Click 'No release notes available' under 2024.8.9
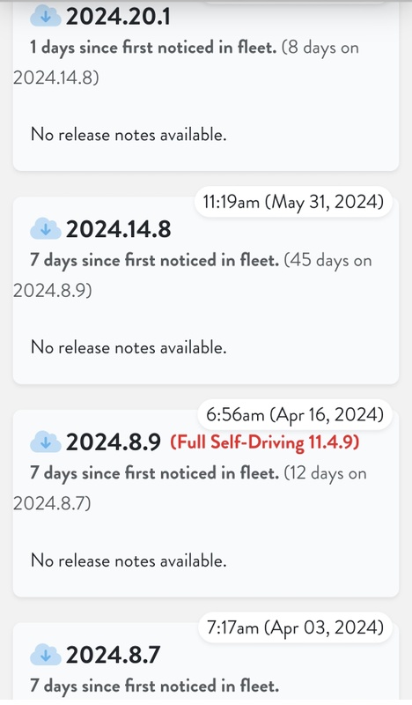This screenshot has width=412, height=705. [x=129, y=560]
